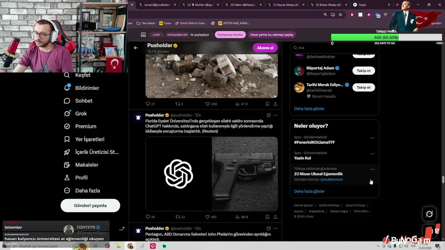This screenshot has width=445, height=250.
Task: Open more options for Yasin Kol trend
Action: pos(372,153)
